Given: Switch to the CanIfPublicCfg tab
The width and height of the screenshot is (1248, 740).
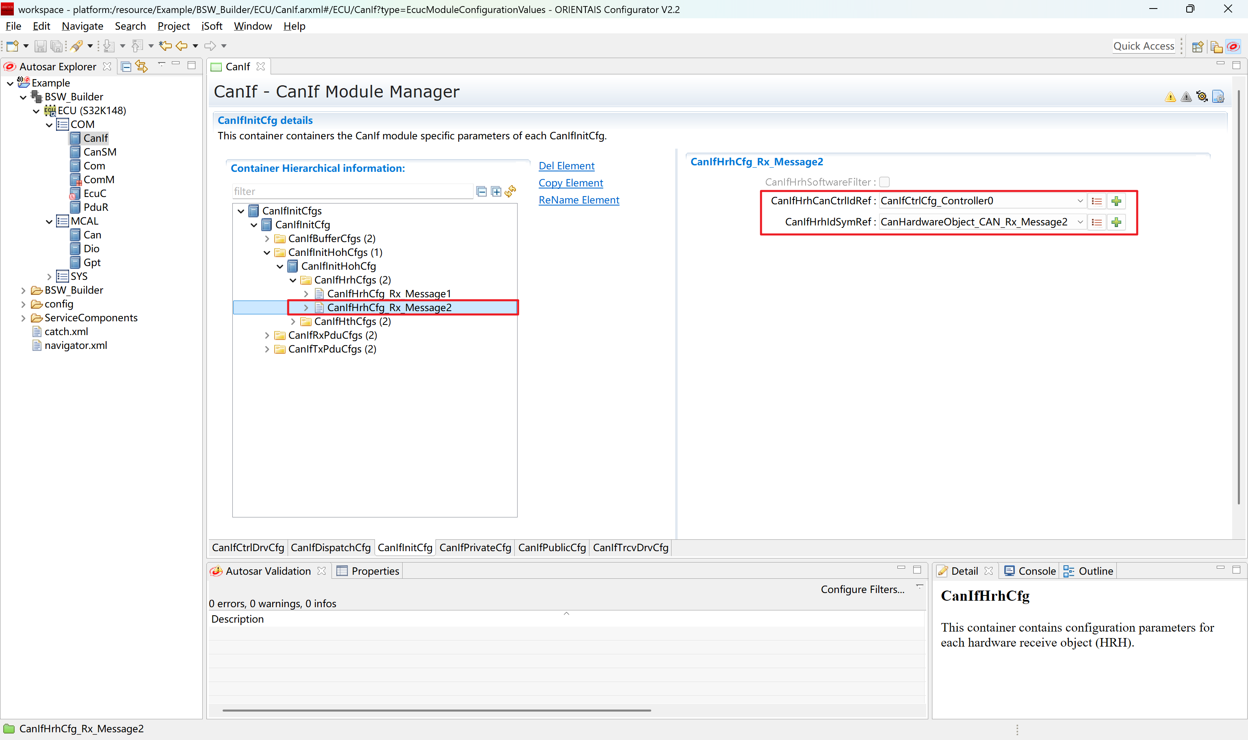Looking at the screenshot, I should click(552, 547).
